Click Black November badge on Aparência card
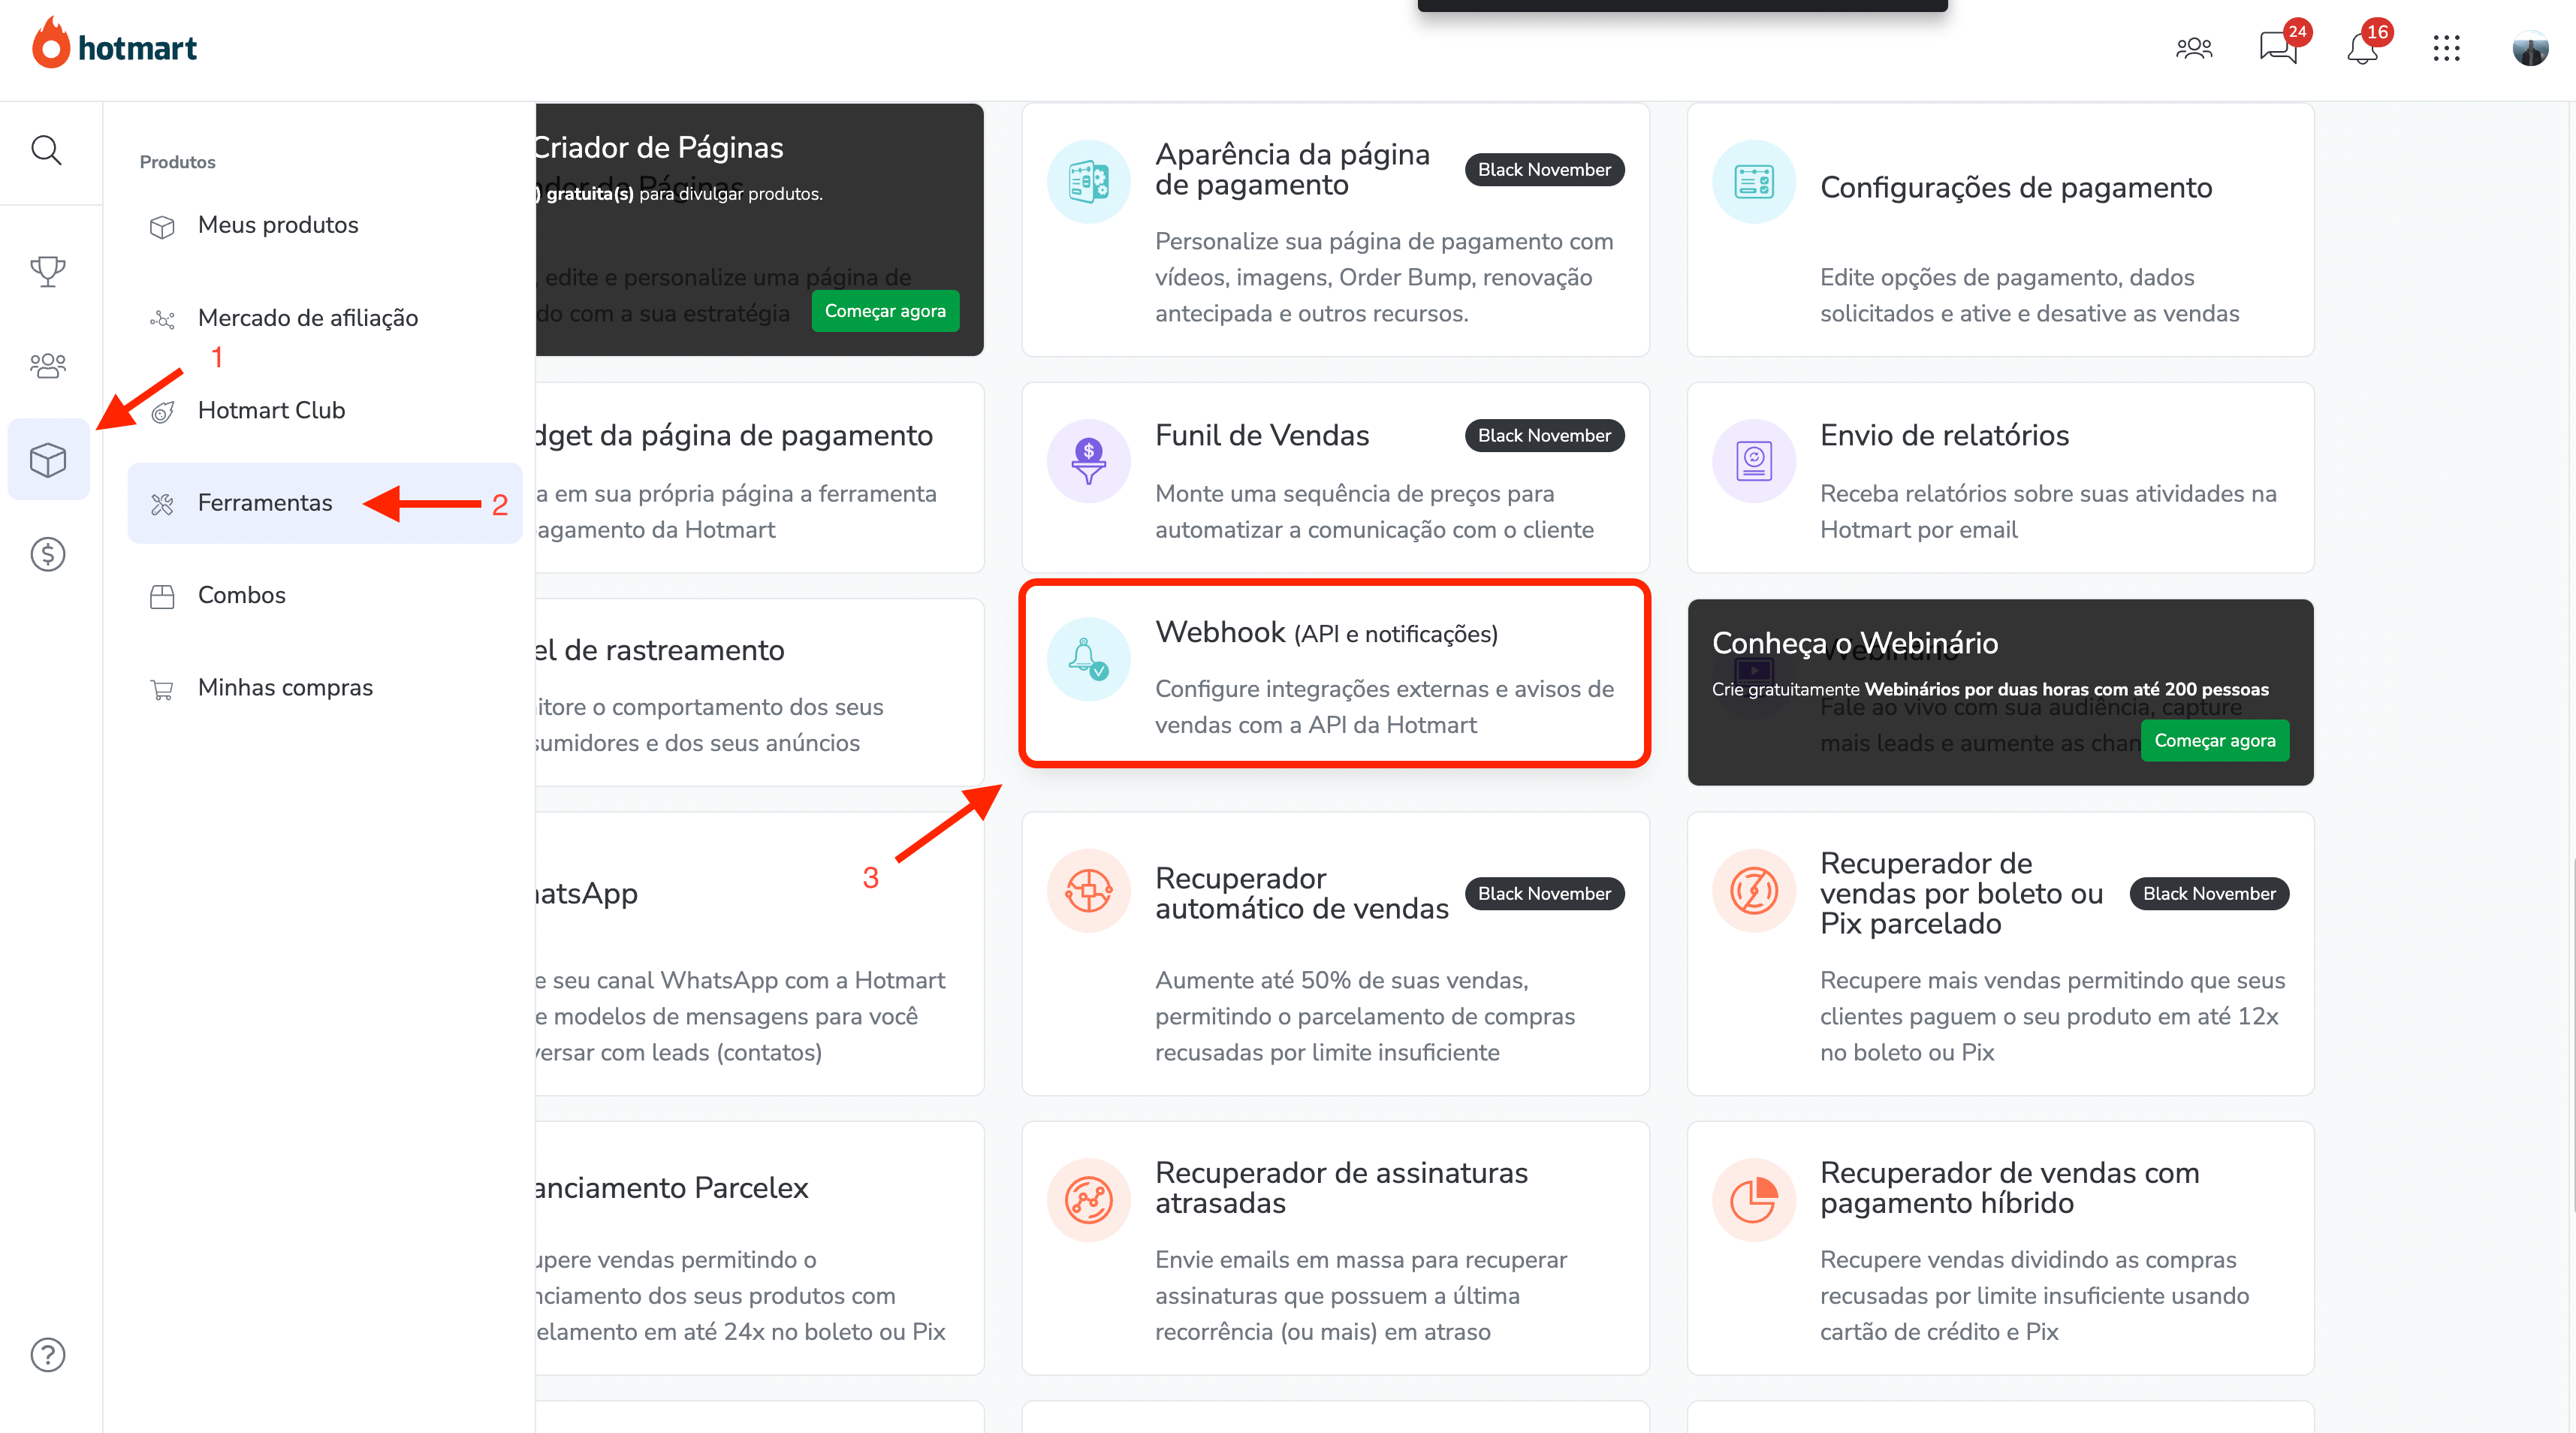 (1544, 170)
